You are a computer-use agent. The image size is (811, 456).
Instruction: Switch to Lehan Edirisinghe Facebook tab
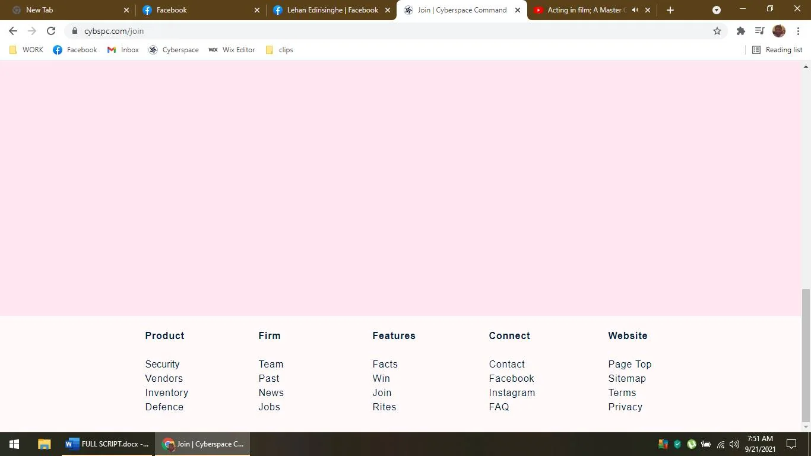click(x=331, y=10)
